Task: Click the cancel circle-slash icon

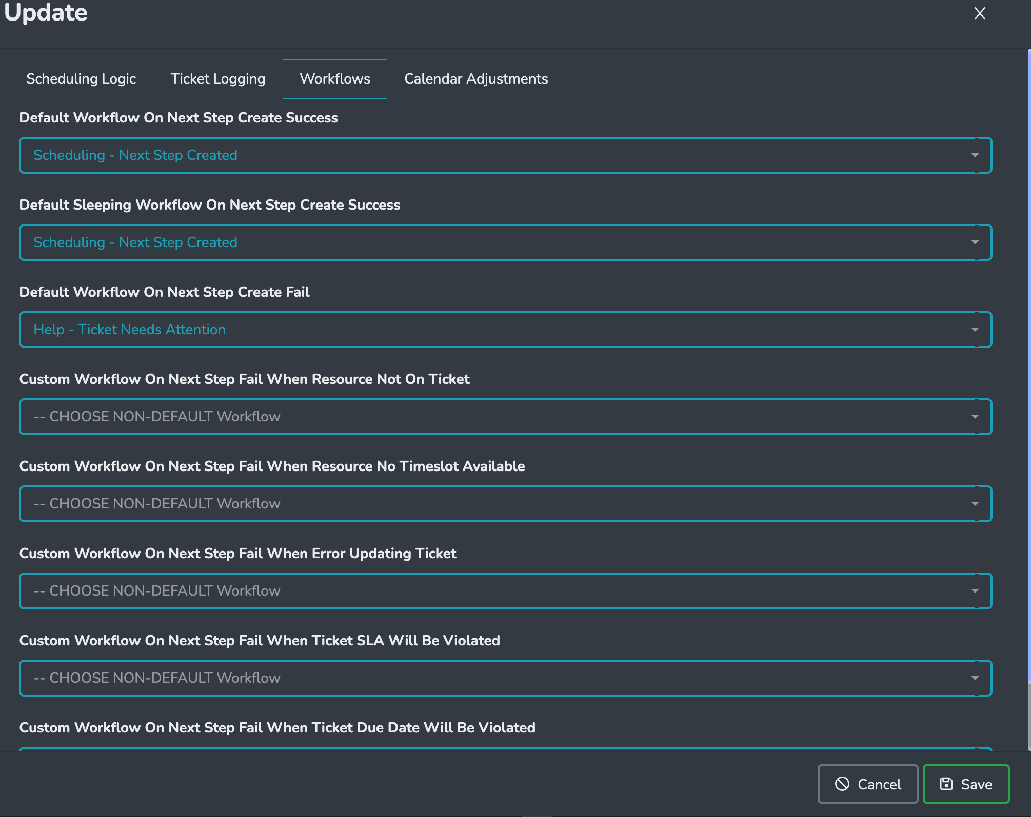Action: 842,784
